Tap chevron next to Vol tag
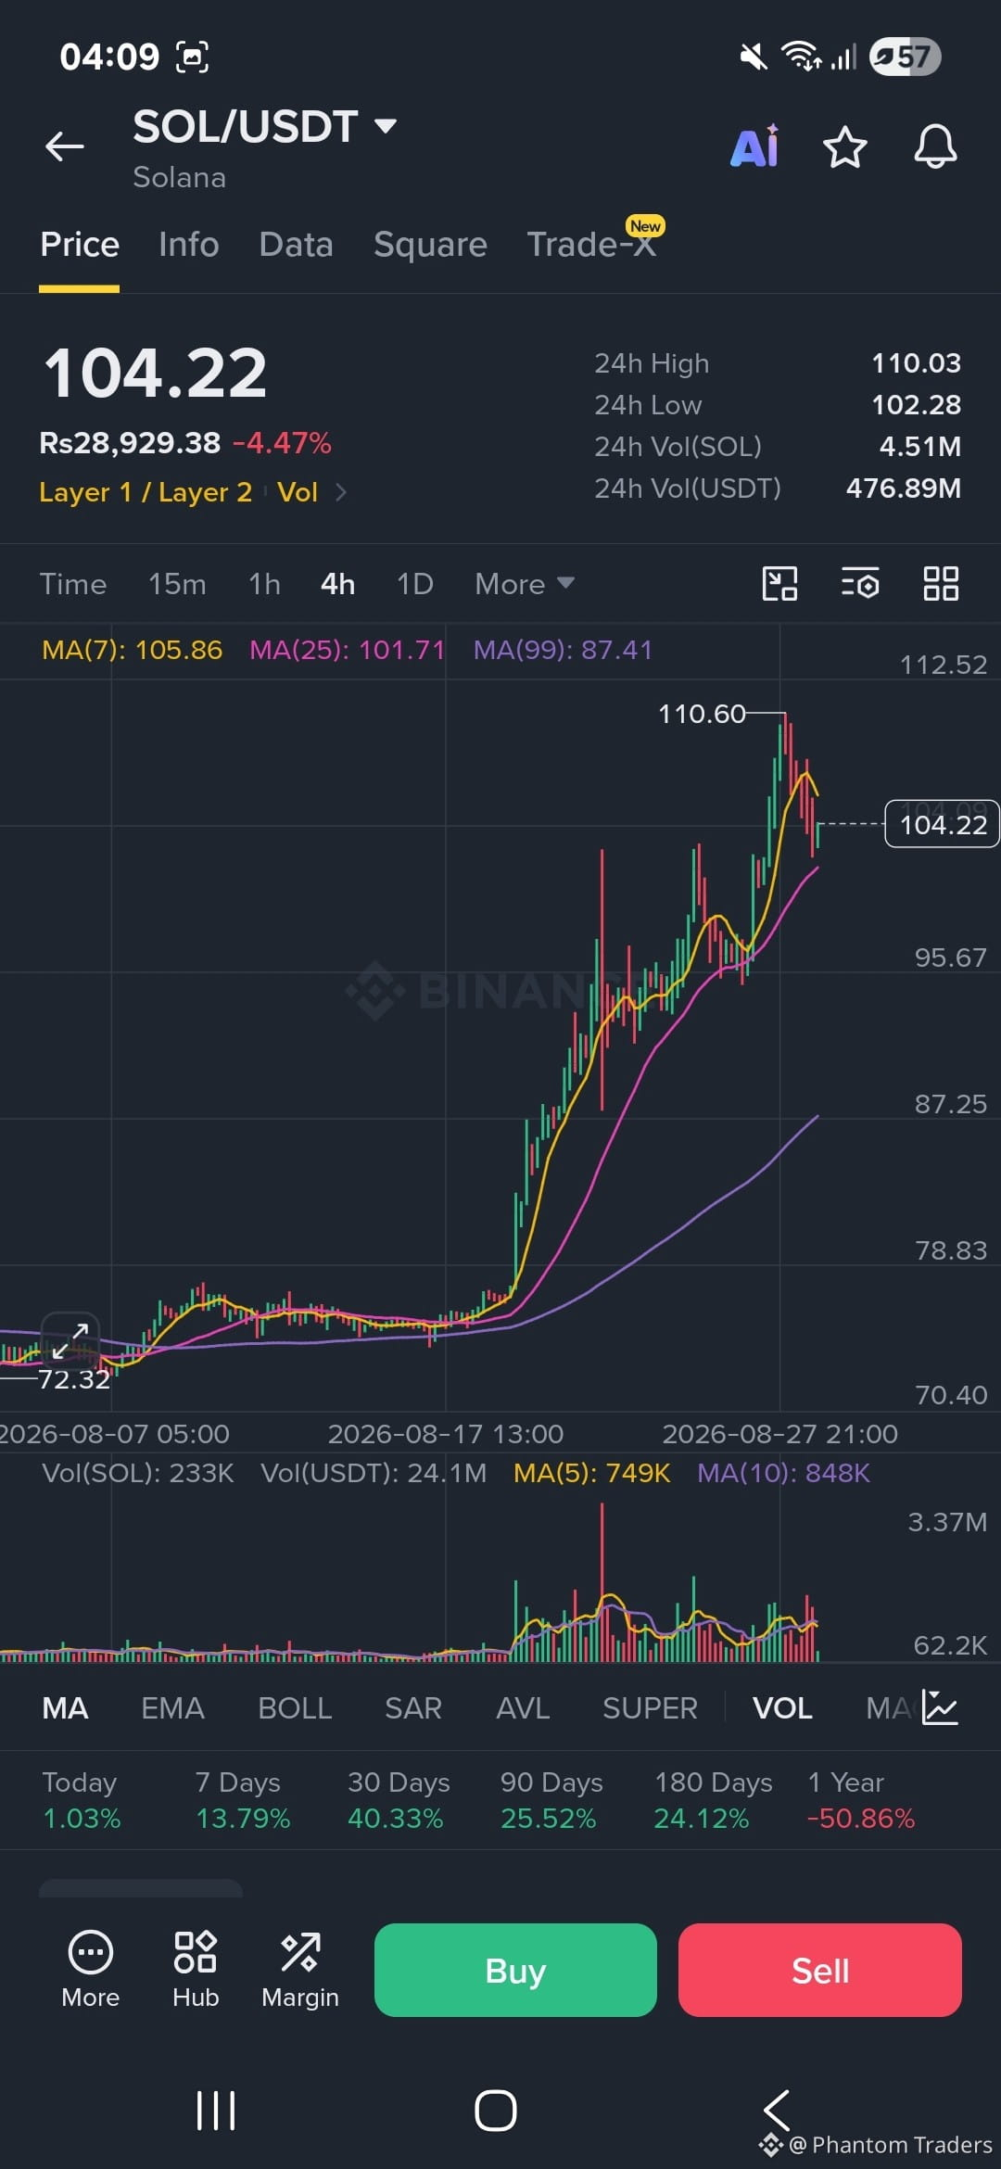 click(341, 492)
